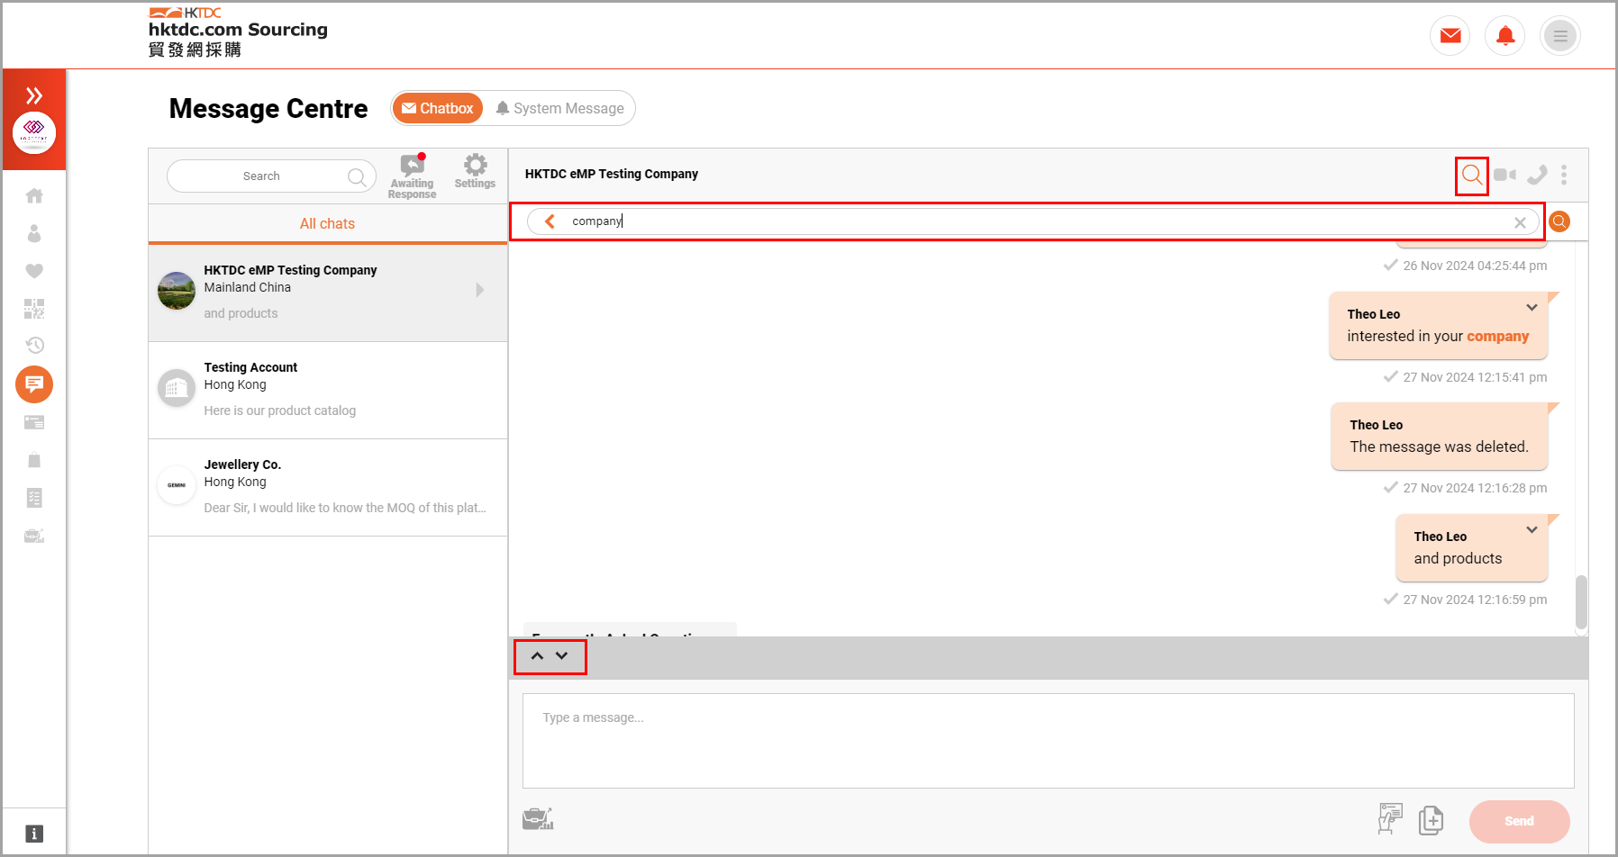Start a video call via camera icon
The height and width of the screenshot is (857, 1618).
point(1504,175)
